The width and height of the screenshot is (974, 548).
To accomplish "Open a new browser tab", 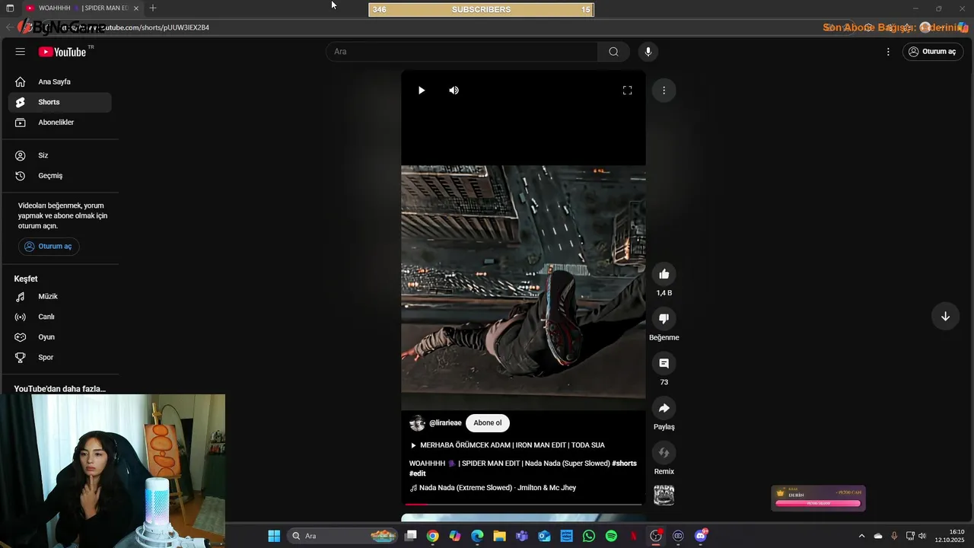I will point(153,8).
